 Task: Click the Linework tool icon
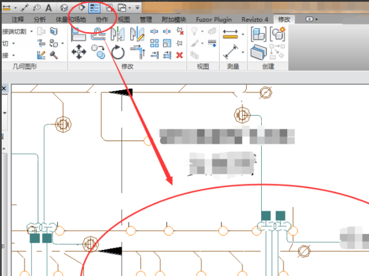212,43
